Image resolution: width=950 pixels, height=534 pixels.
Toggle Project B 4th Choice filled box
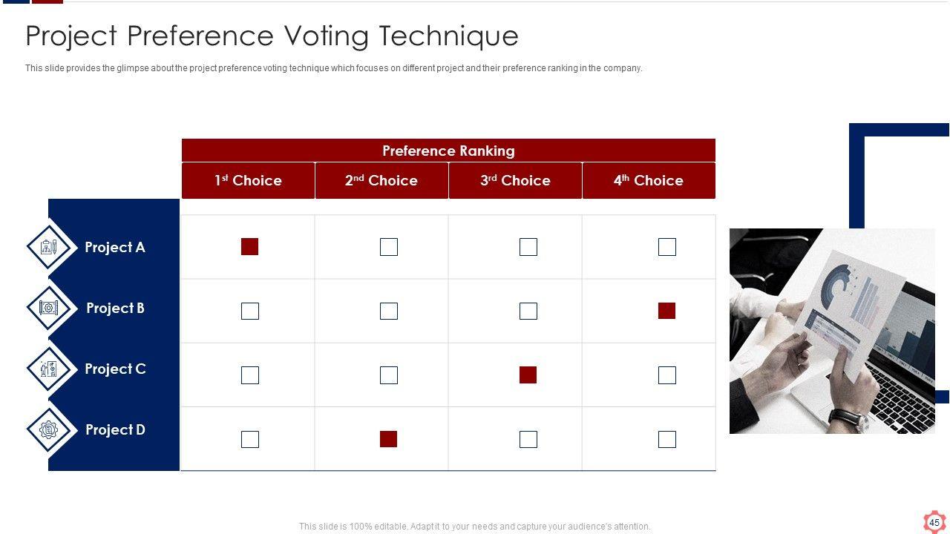pyautogui.click(x=667, y=311)
